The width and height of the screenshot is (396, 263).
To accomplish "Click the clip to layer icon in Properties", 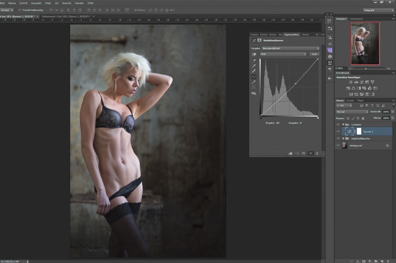I will (x=290, y=153).
